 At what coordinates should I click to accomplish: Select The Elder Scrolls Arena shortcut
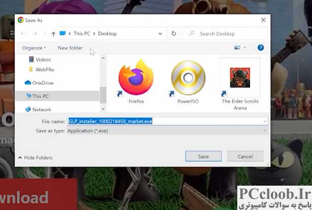[240, 78]
